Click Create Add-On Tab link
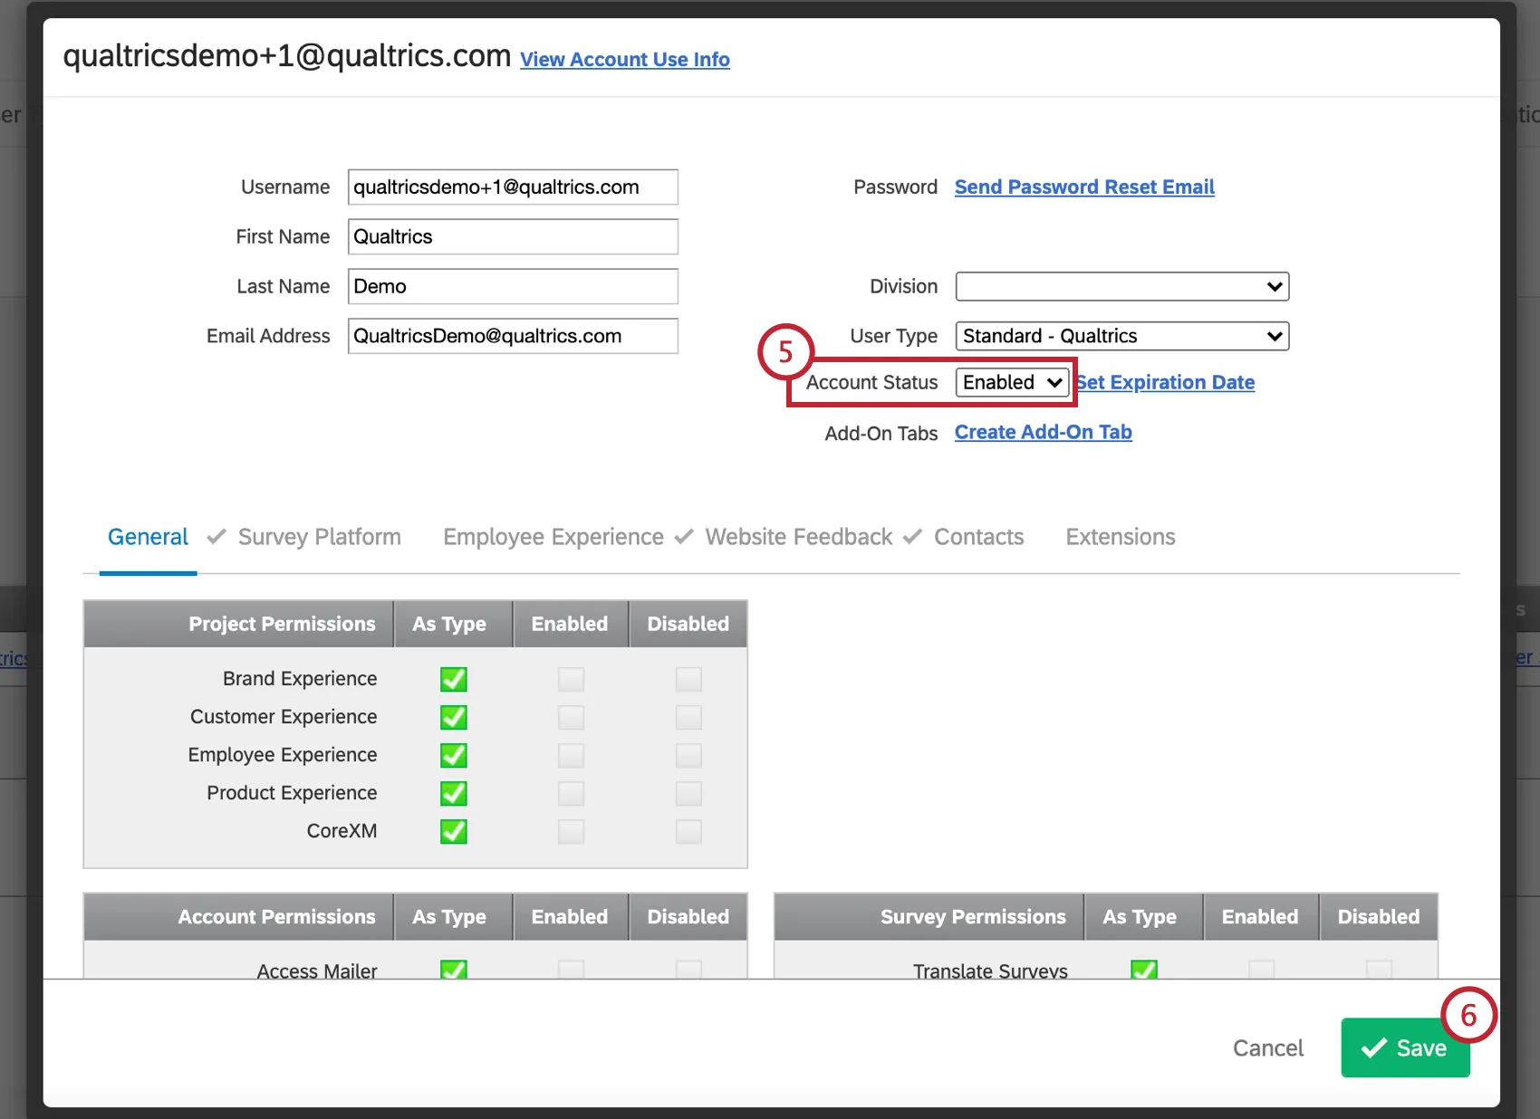 coord(1044,432)
